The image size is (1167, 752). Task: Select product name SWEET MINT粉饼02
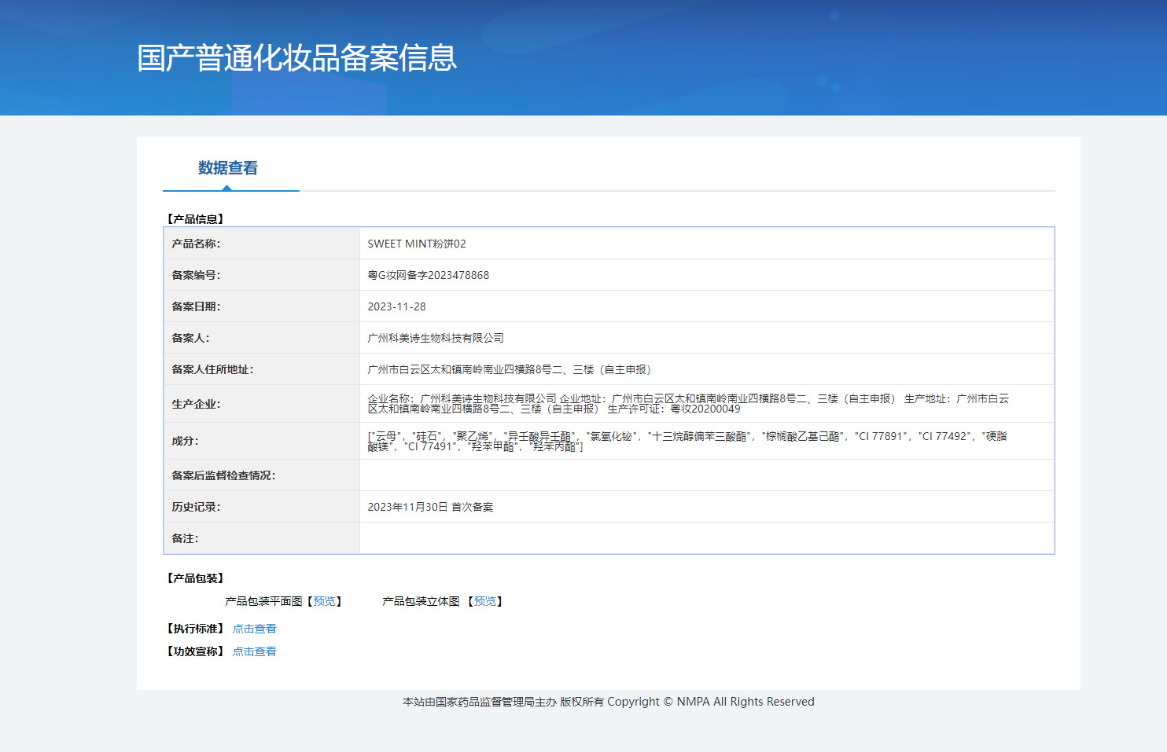417,244
